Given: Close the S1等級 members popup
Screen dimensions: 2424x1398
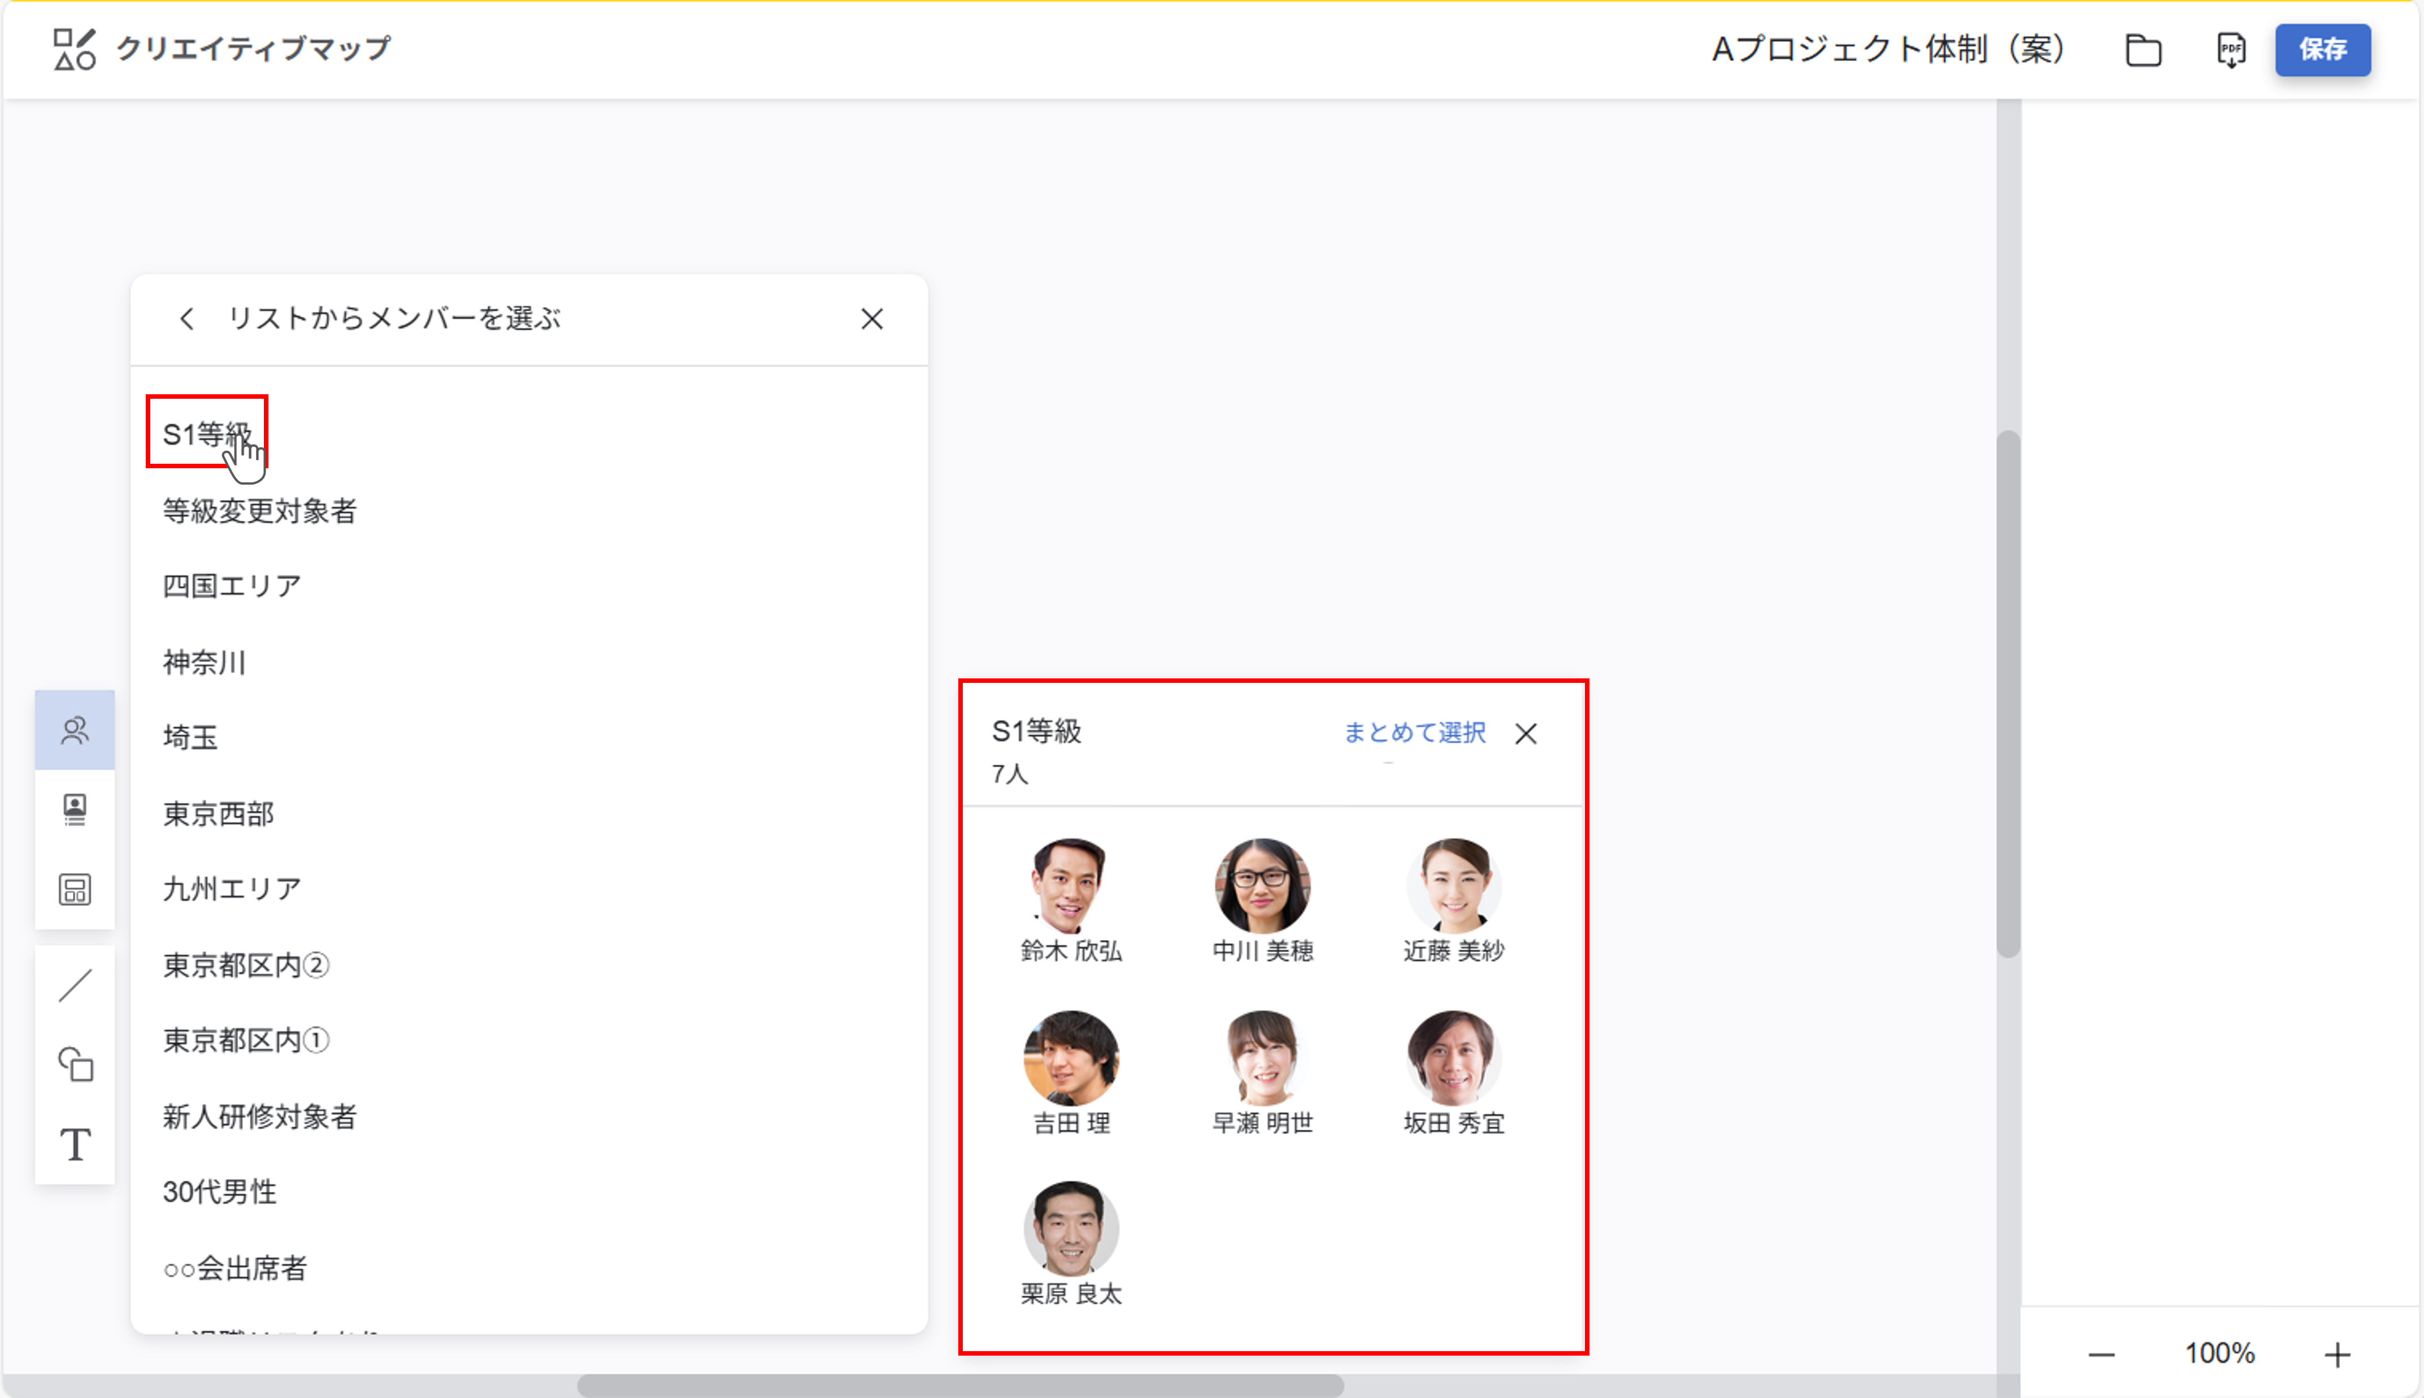Looking at the screenshot, I should [1525, 734].
